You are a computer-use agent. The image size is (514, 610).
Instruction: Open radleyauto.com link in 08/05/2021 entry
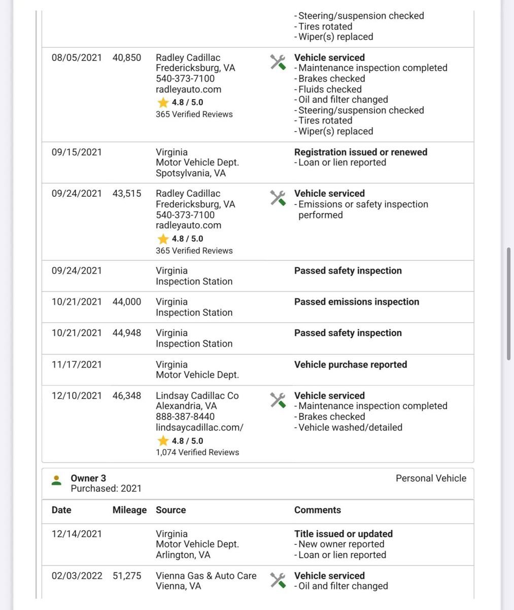coord(188,89)
